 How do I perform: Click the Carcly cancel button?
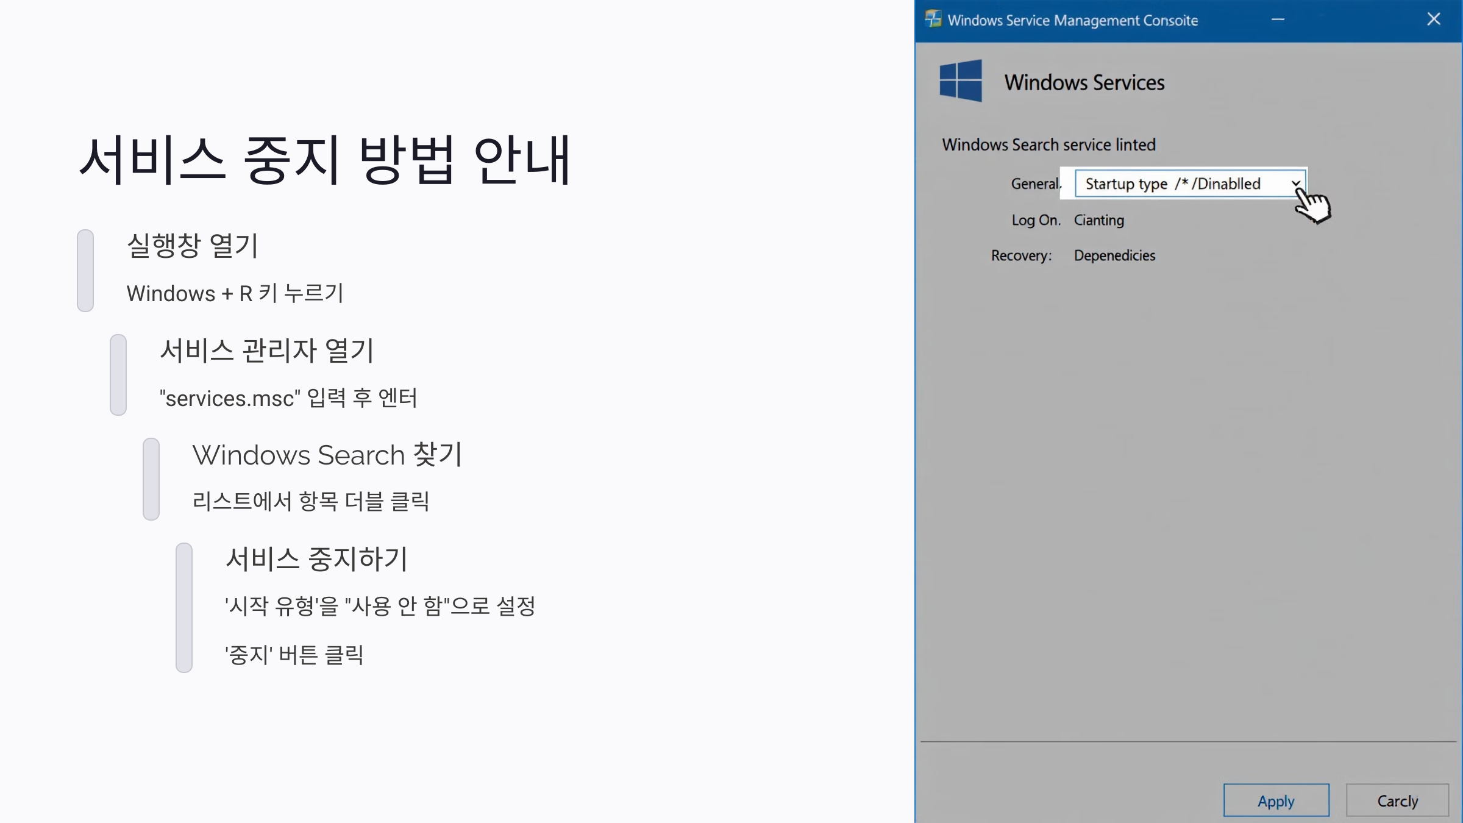1397,800
